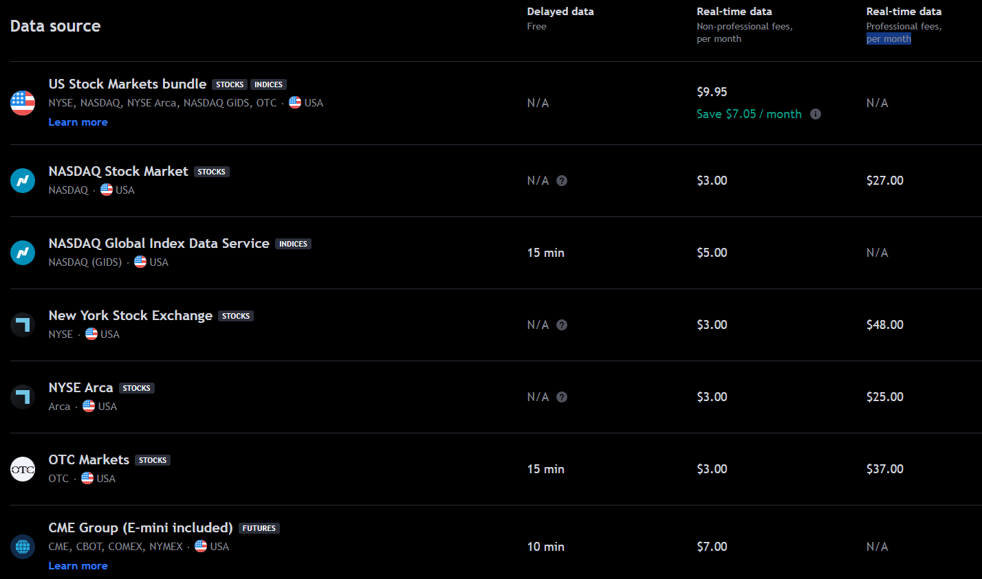Click the help icon in NASDAQ delayed column
982x579 pixels.
(x=562, y=181)
